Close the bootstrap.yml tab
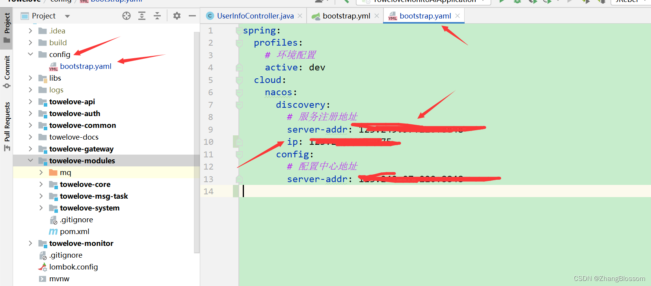The height and width of the screenshot is (286, 651). tap(377, 16)
